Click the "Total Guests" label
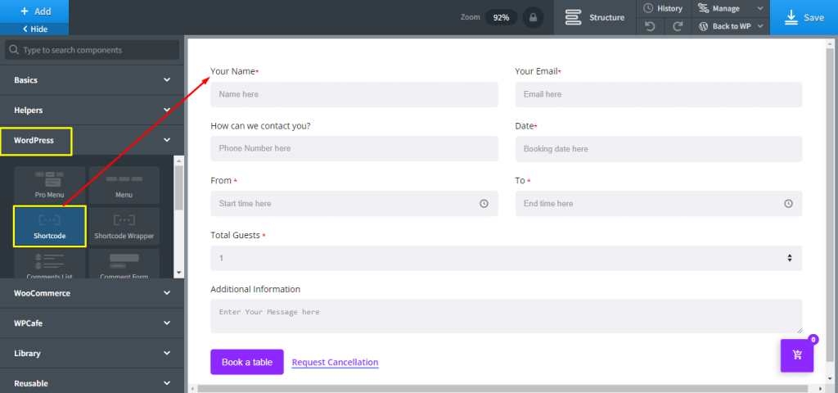Screen dimensions: 838x393 [235, 235]
